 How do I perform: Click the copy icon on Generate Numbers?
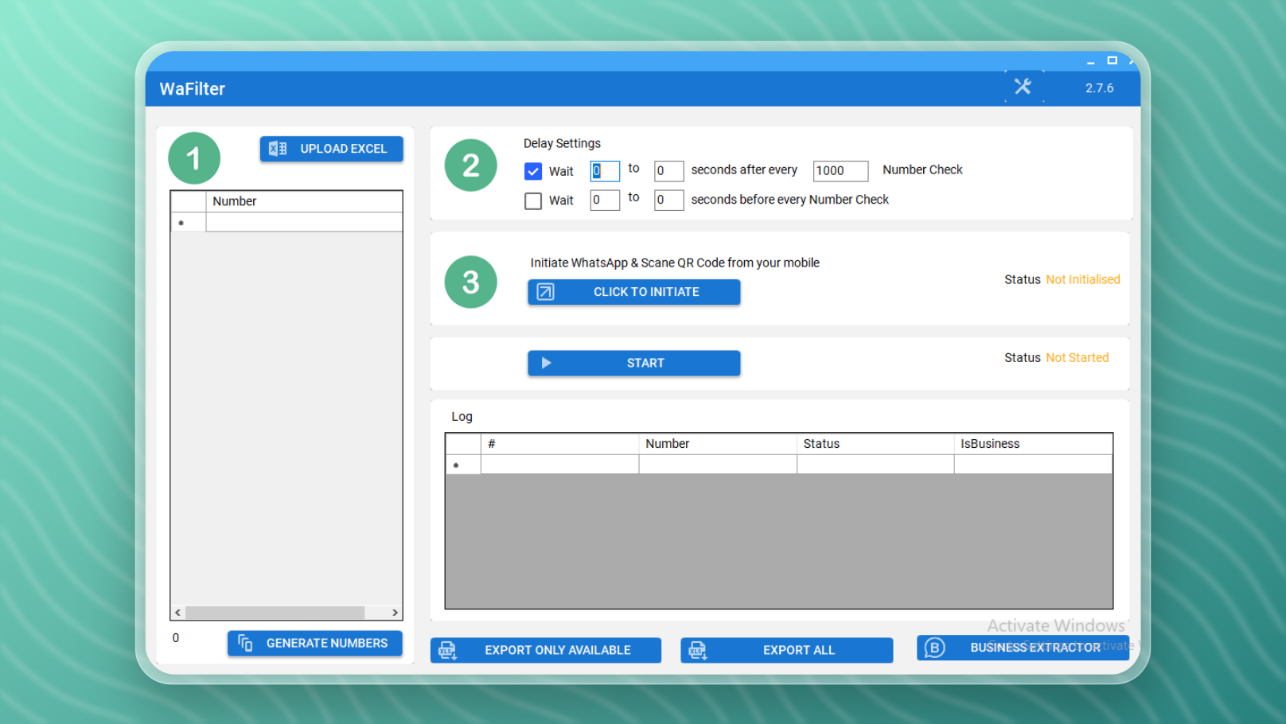(245, 643)
